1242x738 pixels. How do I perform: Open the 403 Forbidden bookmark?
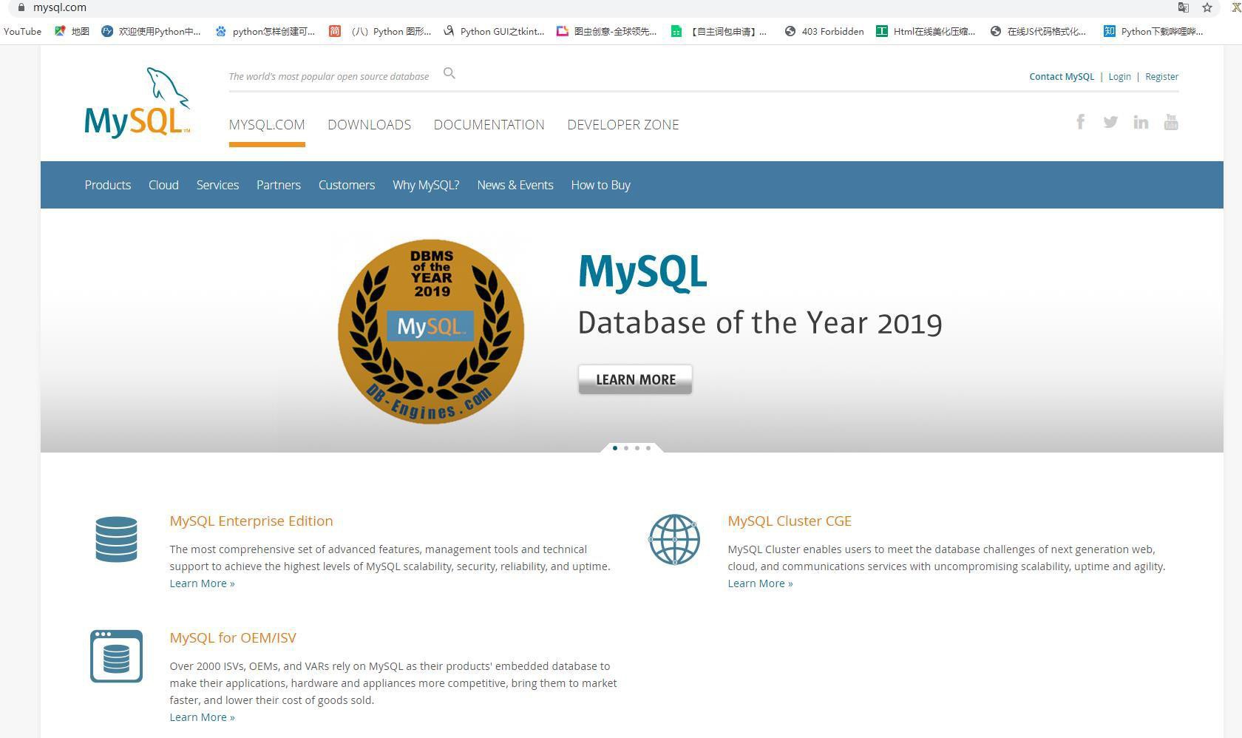coord(824,31)
